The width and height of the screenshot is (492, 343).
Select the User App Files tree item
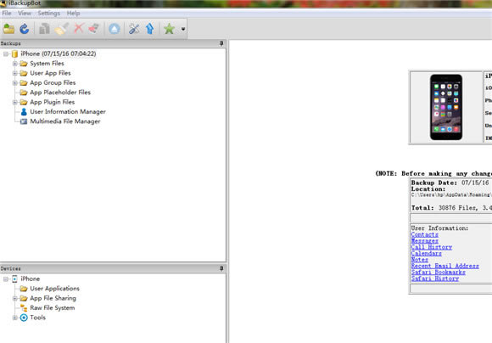51,73
